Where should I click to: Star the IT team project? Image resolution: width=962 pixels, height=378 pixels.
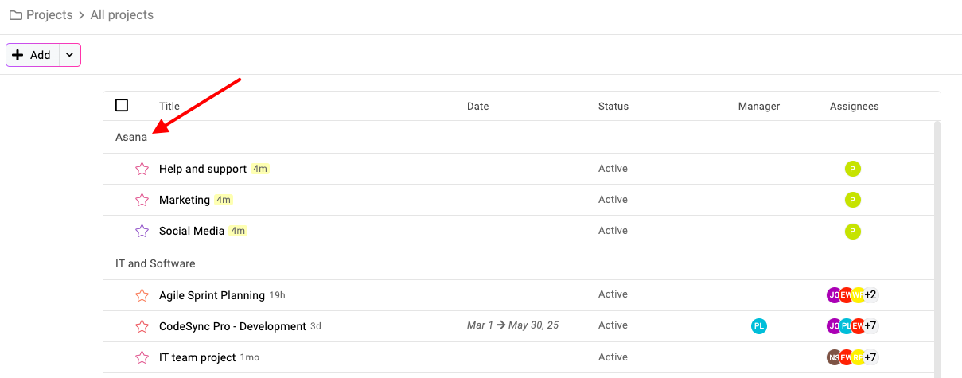(142, 357)
